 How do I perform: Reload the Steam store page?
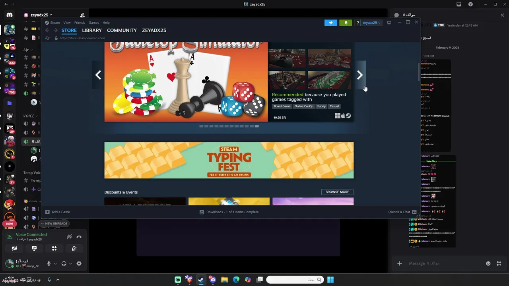tap(47, 38)
